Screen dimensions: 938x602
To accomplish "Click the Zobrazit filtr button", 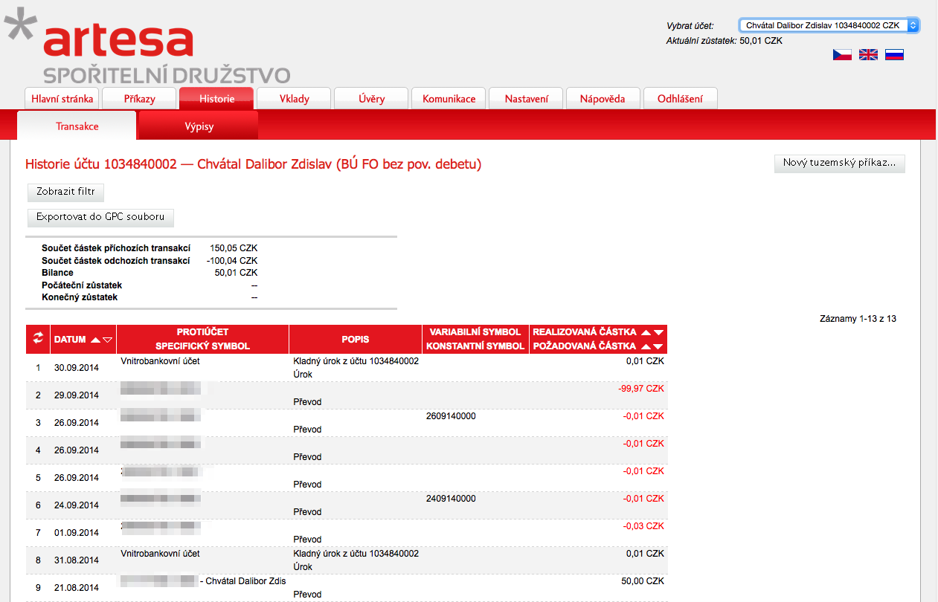I will (x=65, y=192).
